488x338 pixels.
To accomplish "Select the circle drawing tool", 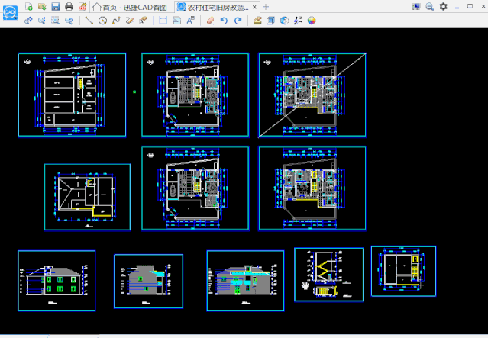I will (102, 21).
